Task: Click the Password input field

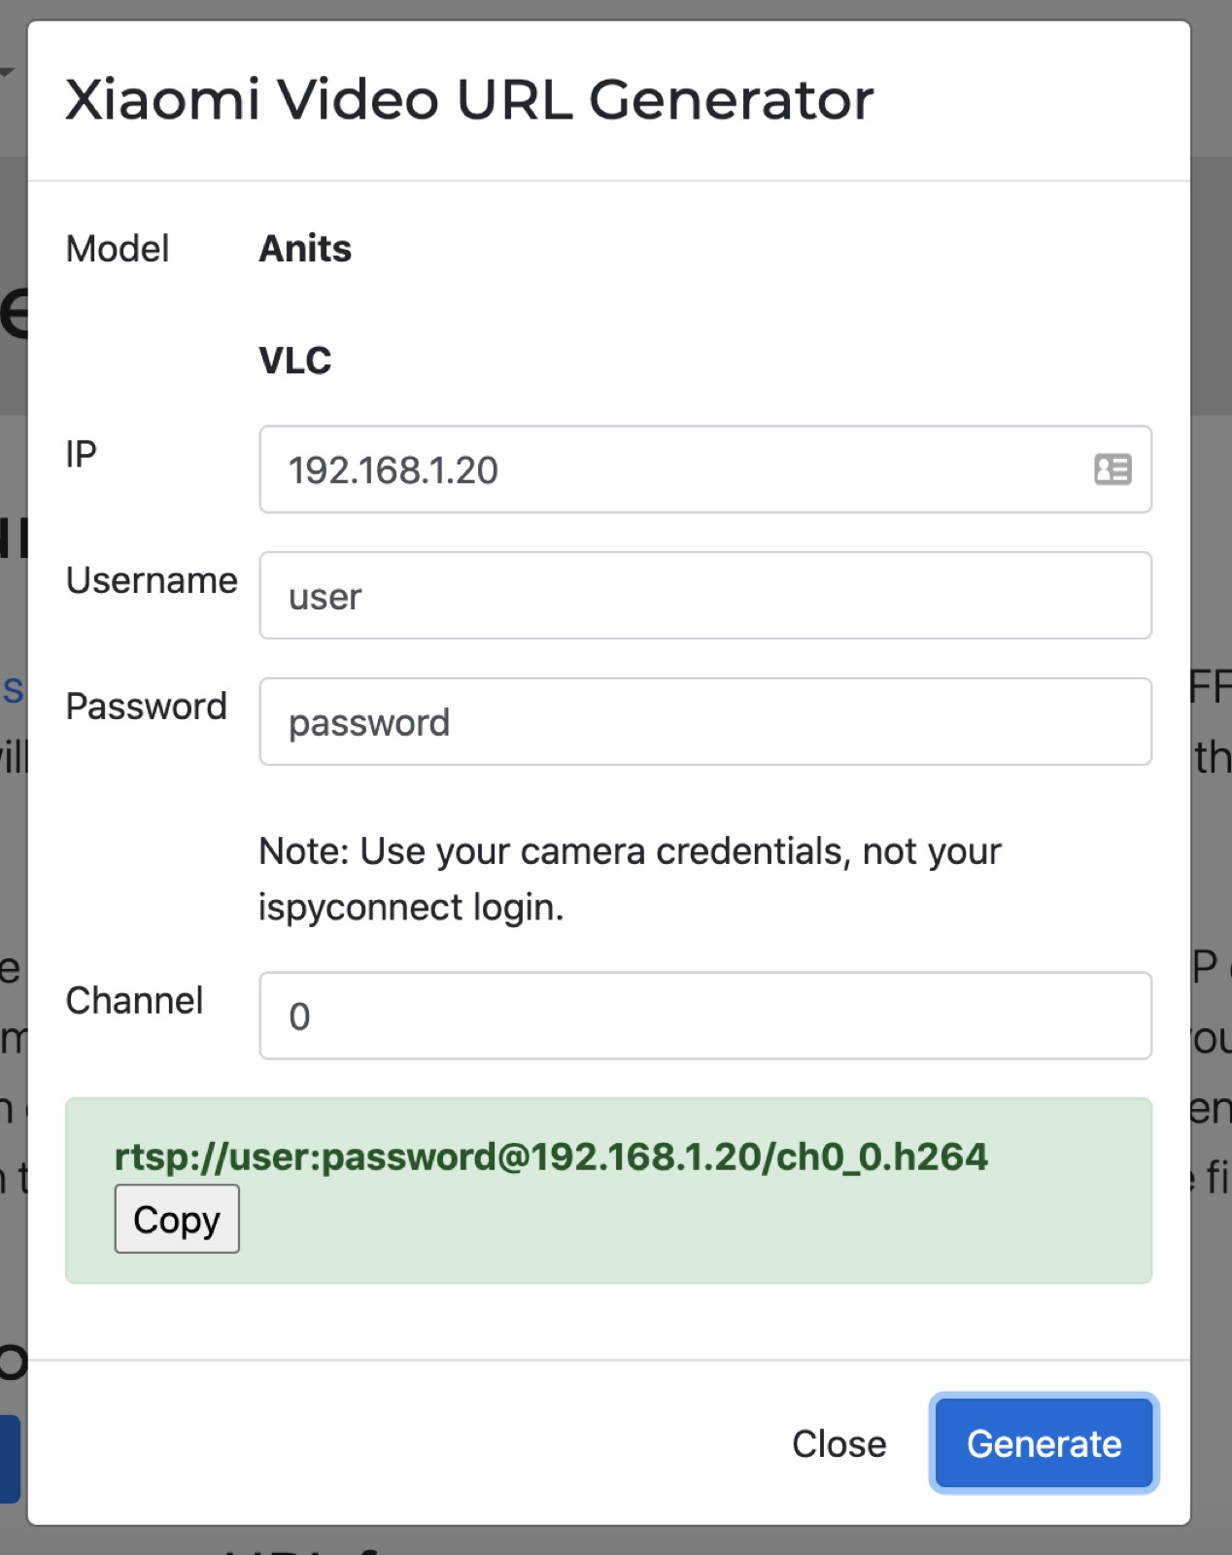Action: pos(704,721)
